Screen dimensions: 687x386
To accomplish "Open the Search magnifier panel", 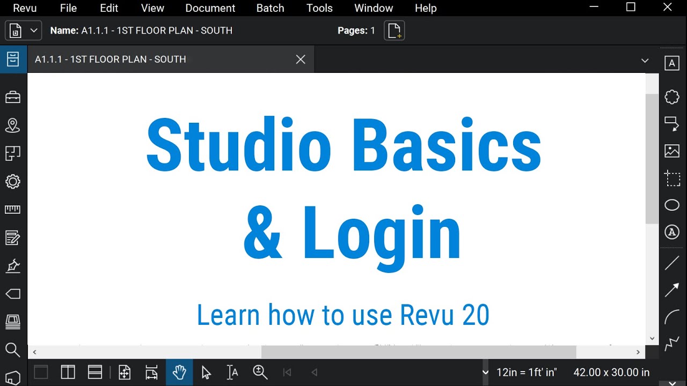I will click(12, 350).
